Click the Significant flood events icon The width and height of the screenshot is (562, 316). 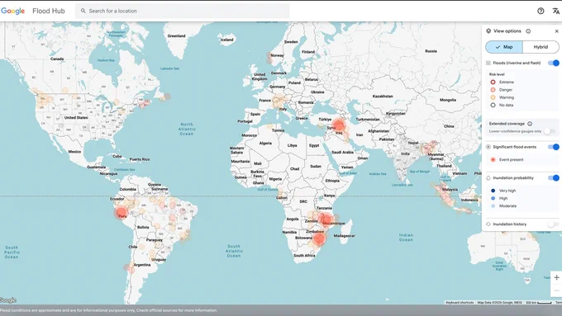pos(488,147)
